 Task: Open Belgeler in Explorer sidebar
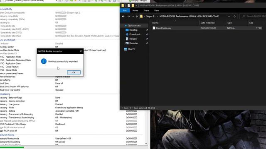point(133,38)
